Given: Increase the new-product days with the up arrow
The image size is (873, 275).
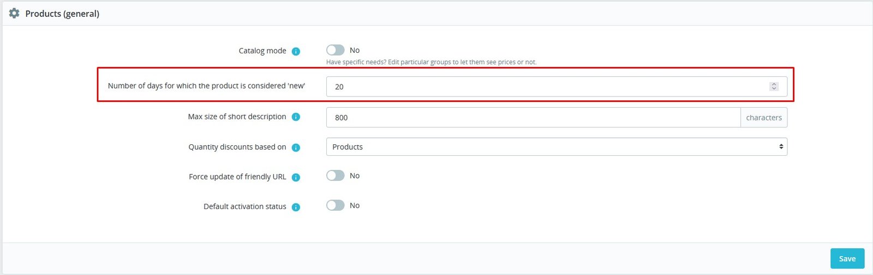Looking at the screenshot, I should pyautogui.click(x=774, y=84).
